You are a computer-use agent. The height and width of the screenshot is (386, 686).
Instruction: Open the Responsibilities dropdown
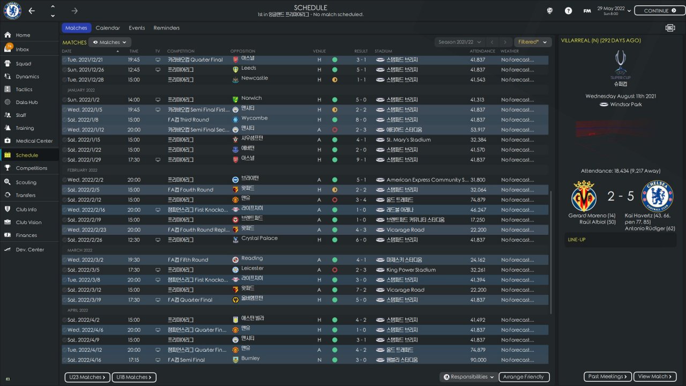pyautogui.click(x=468, y=377)
